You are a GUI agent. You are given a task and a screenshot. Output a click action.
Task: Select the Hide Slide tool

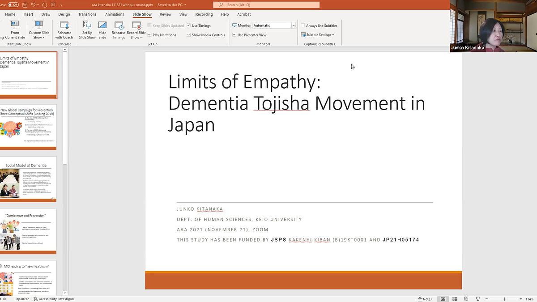102,30
